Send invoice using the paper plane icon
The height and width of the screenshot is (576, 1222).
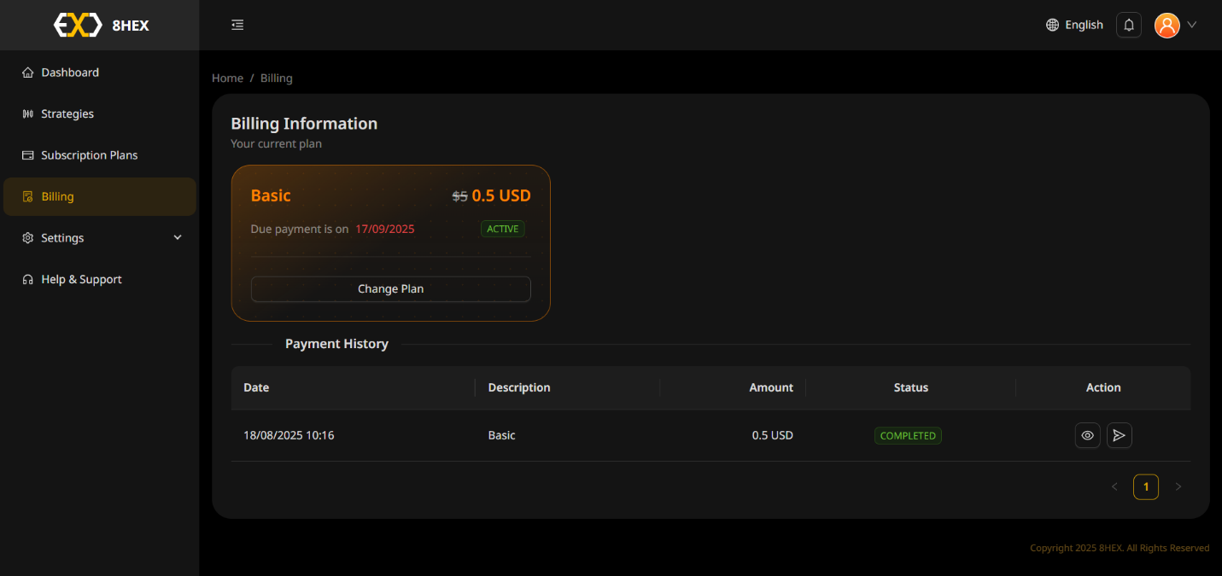click(1119, 435)
